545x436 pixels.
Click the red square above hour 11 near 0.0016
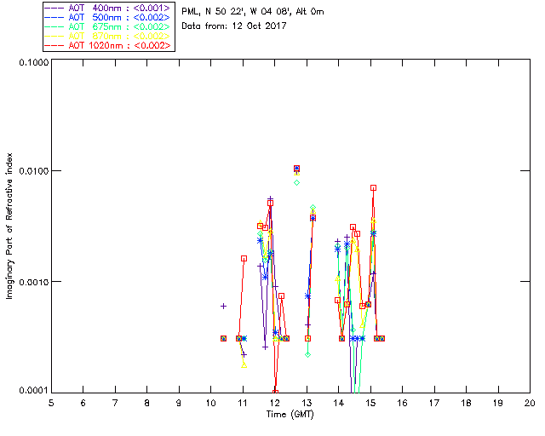[244, 259]
